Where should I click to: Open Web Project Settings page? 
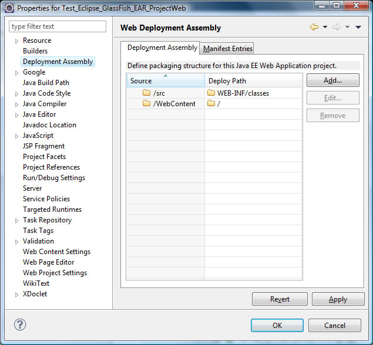(55, 273)
